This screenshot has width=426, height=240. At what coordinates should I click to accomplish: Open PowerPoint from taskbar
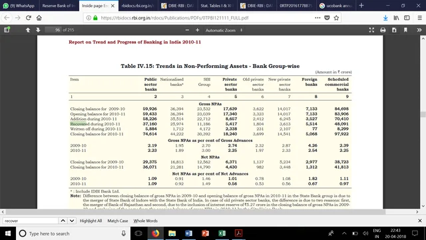(206, 233)
